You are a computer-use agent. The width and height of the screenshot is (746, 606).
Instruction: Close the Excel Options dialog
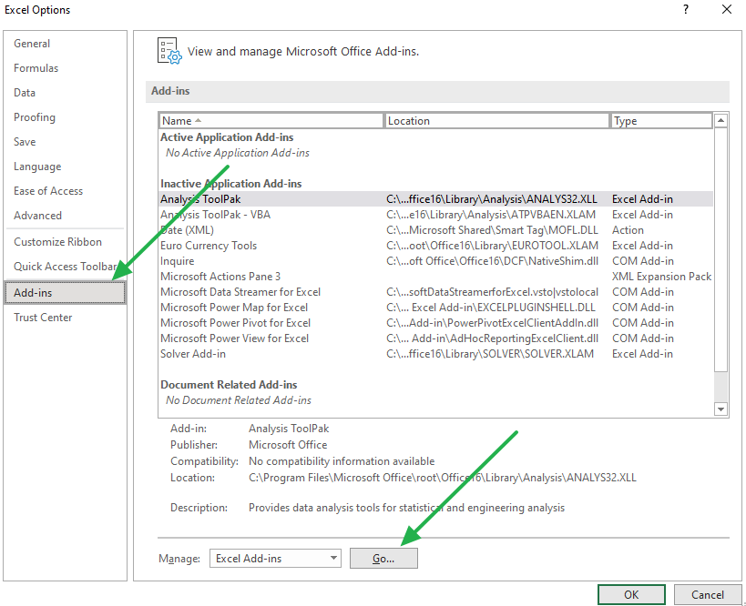coord(727,9)
